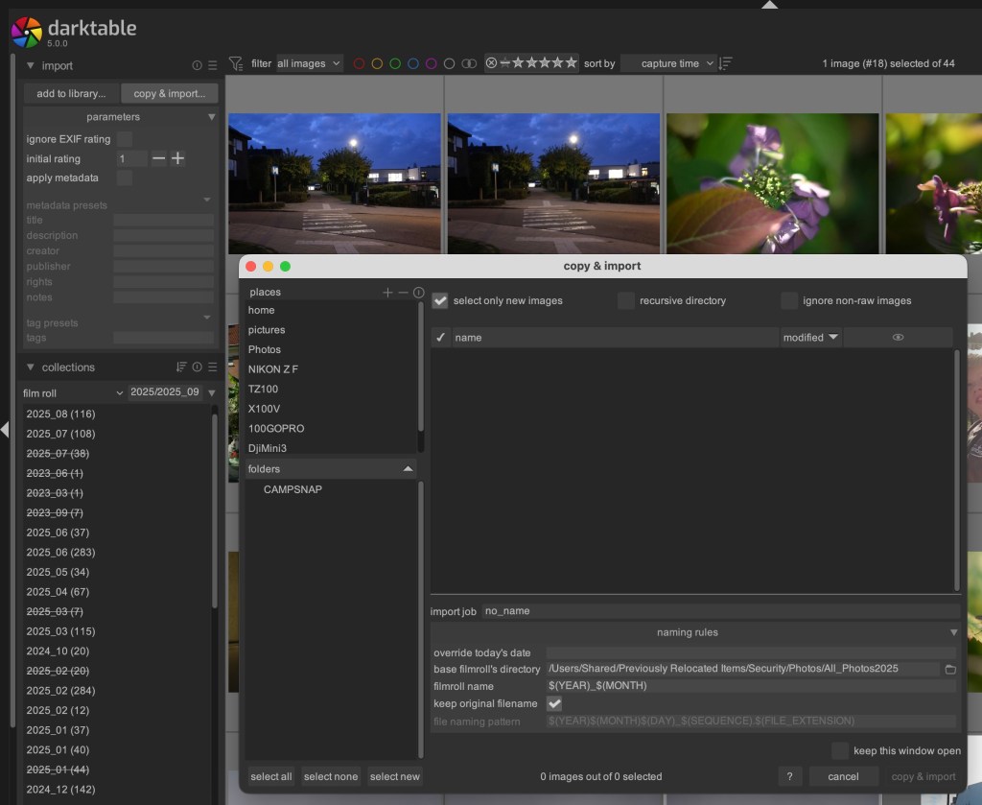The width and height of the screenshot is (982, 805).
Task: Open the capture time sort dropdown
Action: pyautogui.click(x=669, y=63)
